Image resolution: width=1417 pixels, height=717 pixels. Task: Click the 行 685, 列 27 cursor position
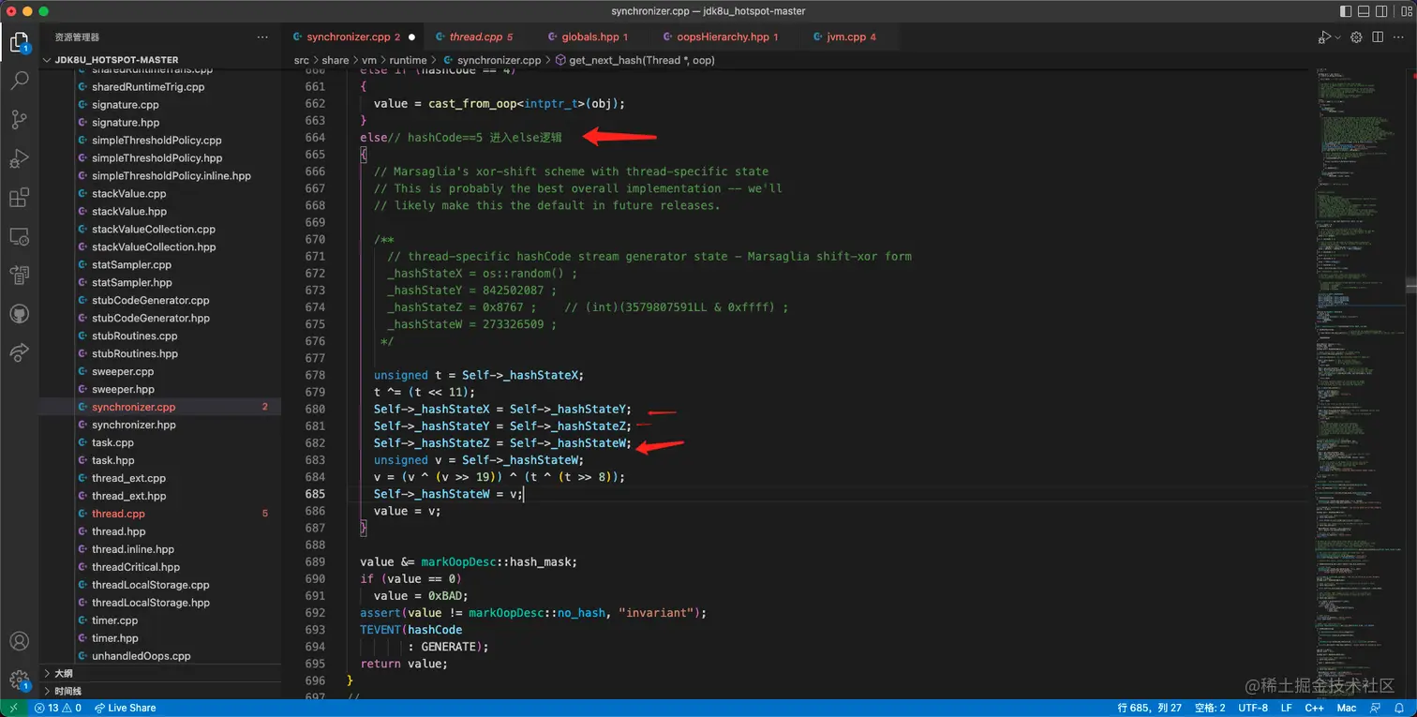click(1150, 708)
